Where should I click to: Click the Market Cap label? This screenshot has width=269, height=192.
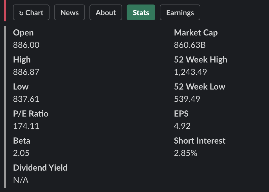pyautogui.click(x=196, y=33)
